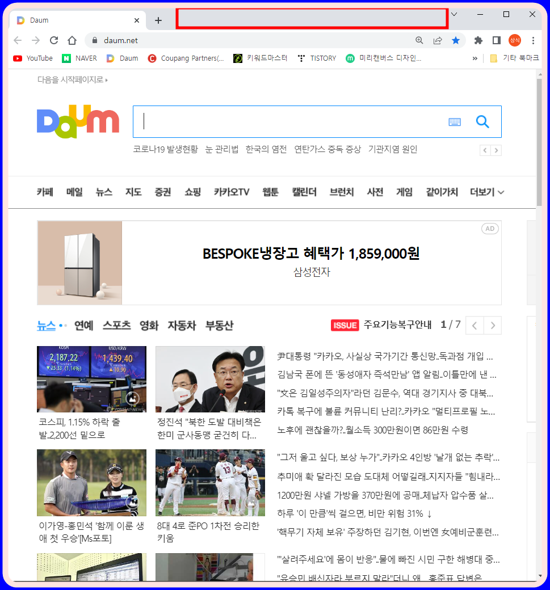This screenshot has width=550, height=590.
Task: Open the Coupang Partners bookmark
Action: coord(186,58)
